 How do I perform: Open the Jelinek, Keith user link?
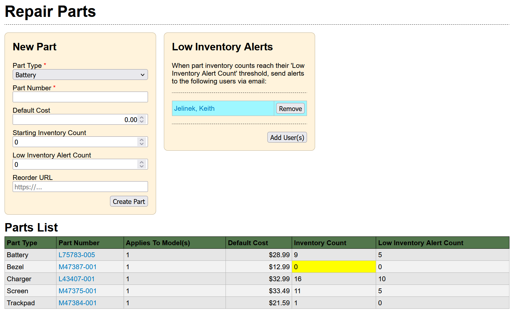194,108
